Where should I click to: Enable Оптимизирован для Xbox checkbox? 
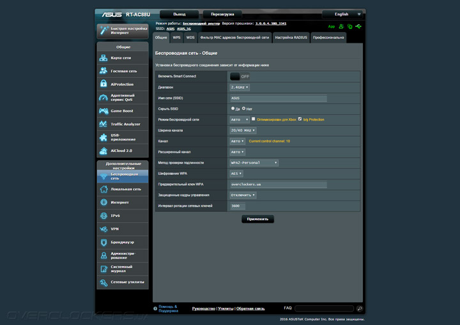254,119
